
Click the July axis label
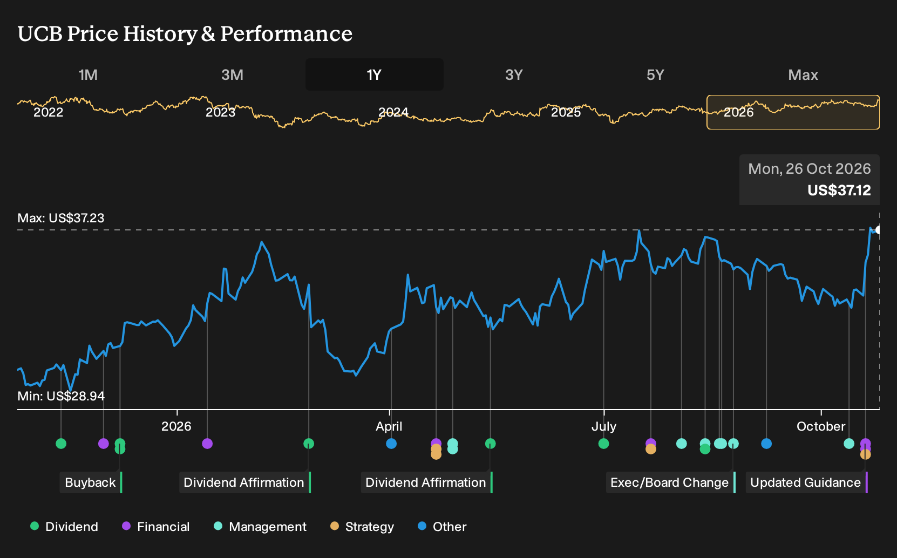[604, 426]
